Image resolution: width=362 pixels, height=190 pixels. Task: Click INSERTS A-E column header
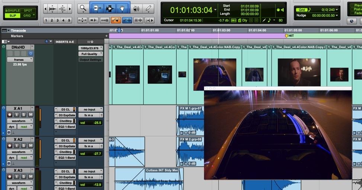pos(65,42)
